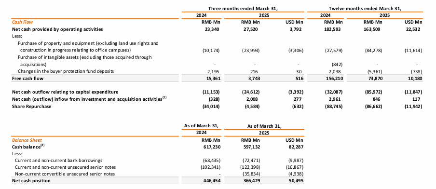
Task: Select the free cash flow value 73,870
Action: point(376,79)
